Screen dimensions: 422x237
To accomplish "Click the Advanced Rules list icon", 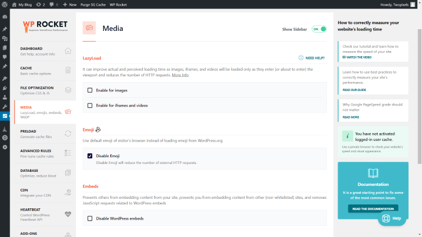I will click(x=68, y=153).
